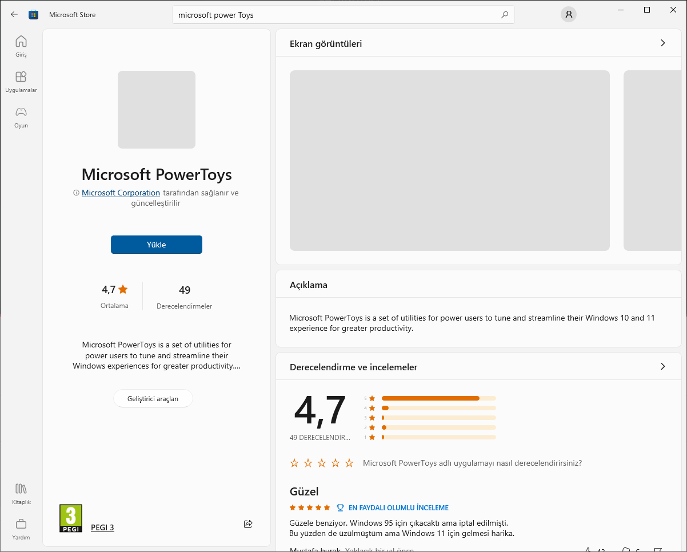Viewport: 687px width, 552px height.
Task: Click the 'Güzele benziyor' review text
Action: pos(402,529)
